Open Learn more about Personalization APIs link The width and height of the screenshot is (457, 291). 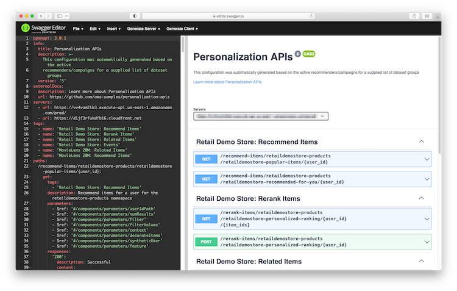227,82
